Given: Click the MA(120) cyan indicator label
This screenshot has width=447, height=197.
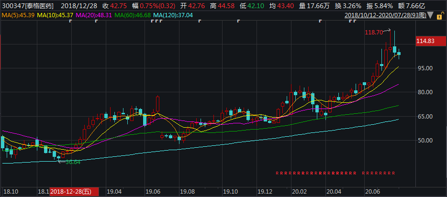Looking at the screenshot, I should (x=171, y=15).
